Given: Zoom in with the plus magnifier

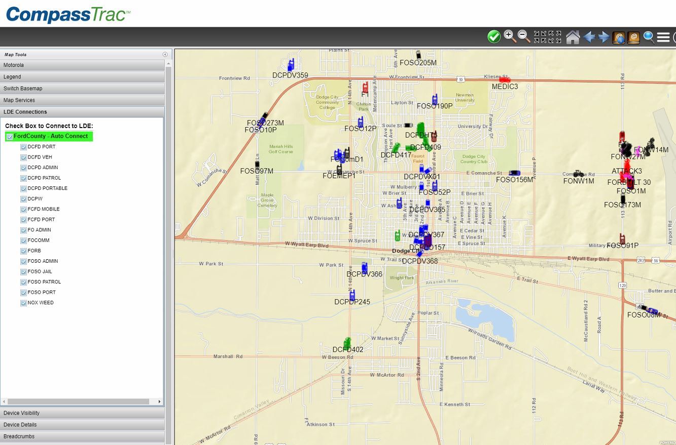Looking at the screenshot, I should coord(510,37).
